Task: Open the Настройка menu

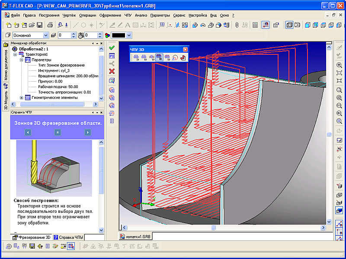Action: [198, 15]
